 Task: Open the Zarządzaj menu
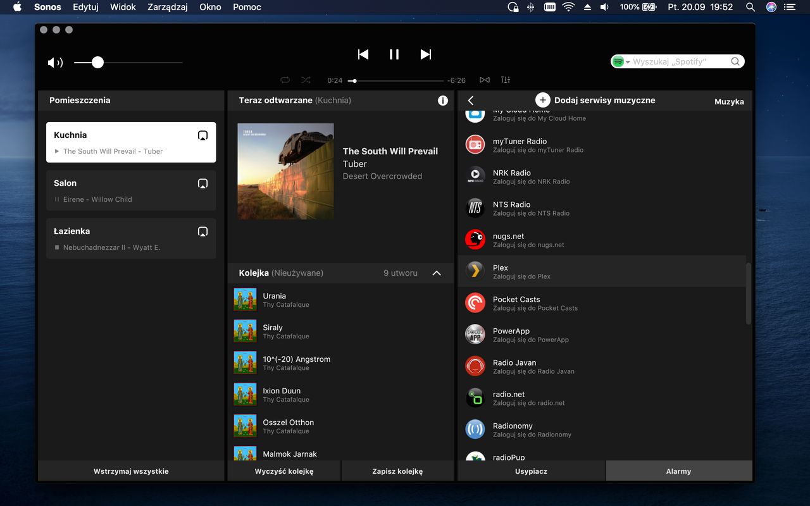pos(168,7)
